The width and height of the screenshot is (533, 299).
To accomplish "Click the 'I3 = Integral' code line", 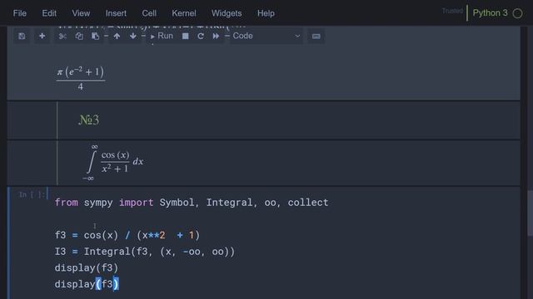I will [144, 252].
